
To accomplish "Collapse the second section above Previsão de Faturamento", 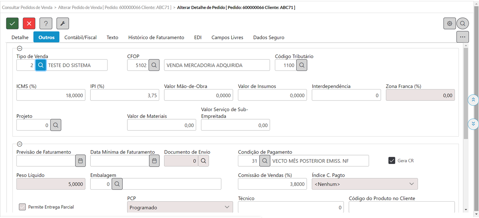I will pyautogui.click(x=20, y=144).
